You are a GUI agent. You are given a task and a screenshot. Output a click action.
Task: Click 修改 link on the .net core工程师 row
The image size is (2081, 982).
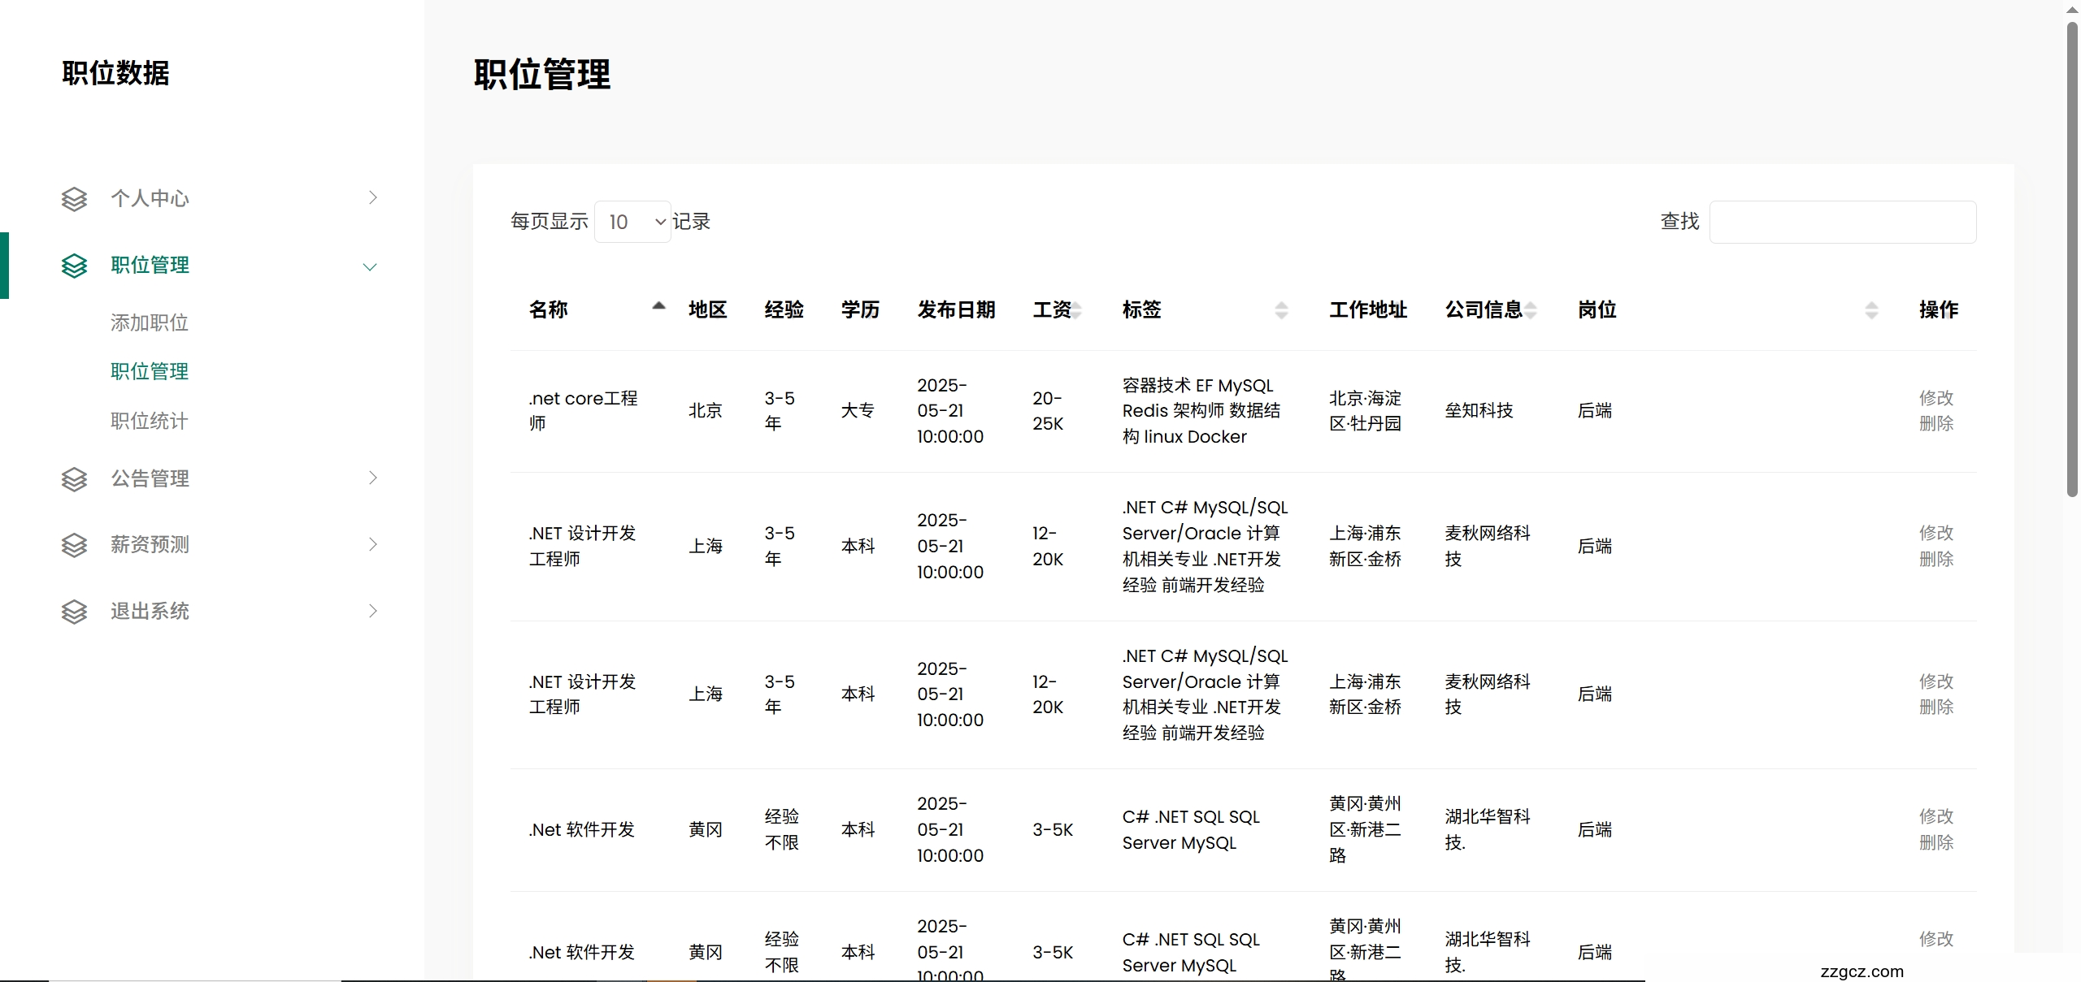click(x=1937, y=397)
